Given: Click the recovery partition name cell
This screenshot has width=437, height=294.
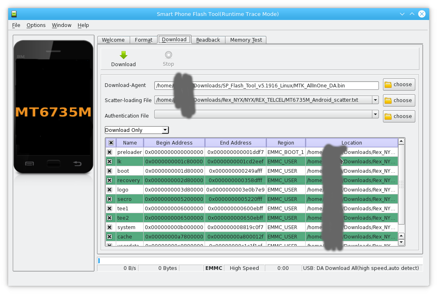Looking at the screenshot, I should click(130, 180).
